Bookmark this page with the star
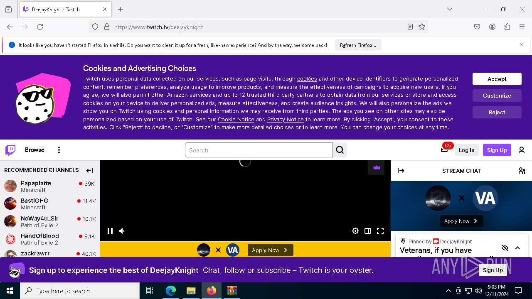The image size is (532, 299). tap(422, 27)
